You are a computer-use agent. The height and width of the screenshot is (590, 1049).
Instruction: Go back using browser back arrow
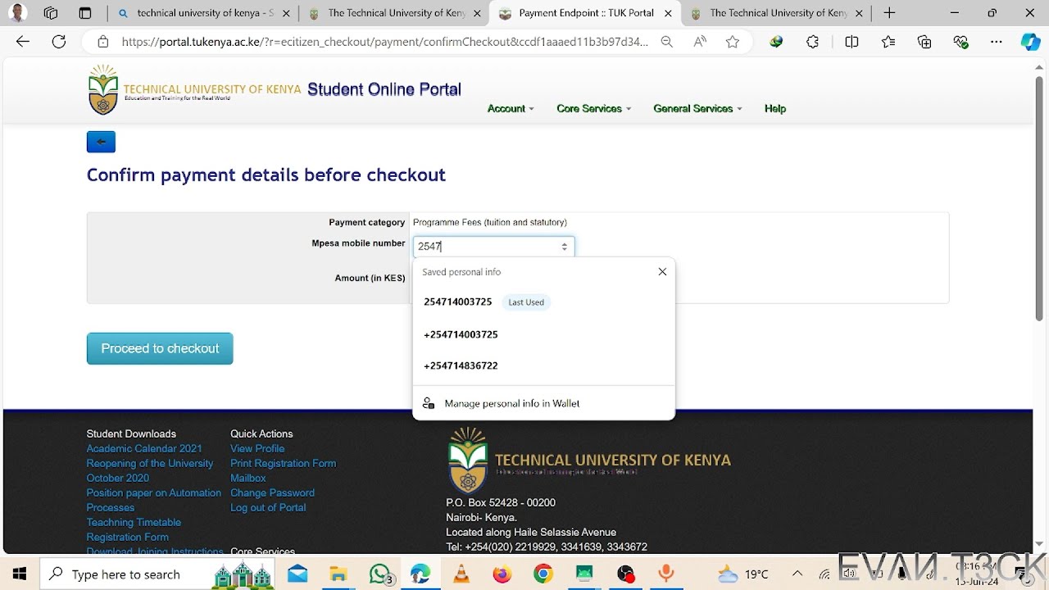coord(23,42)
